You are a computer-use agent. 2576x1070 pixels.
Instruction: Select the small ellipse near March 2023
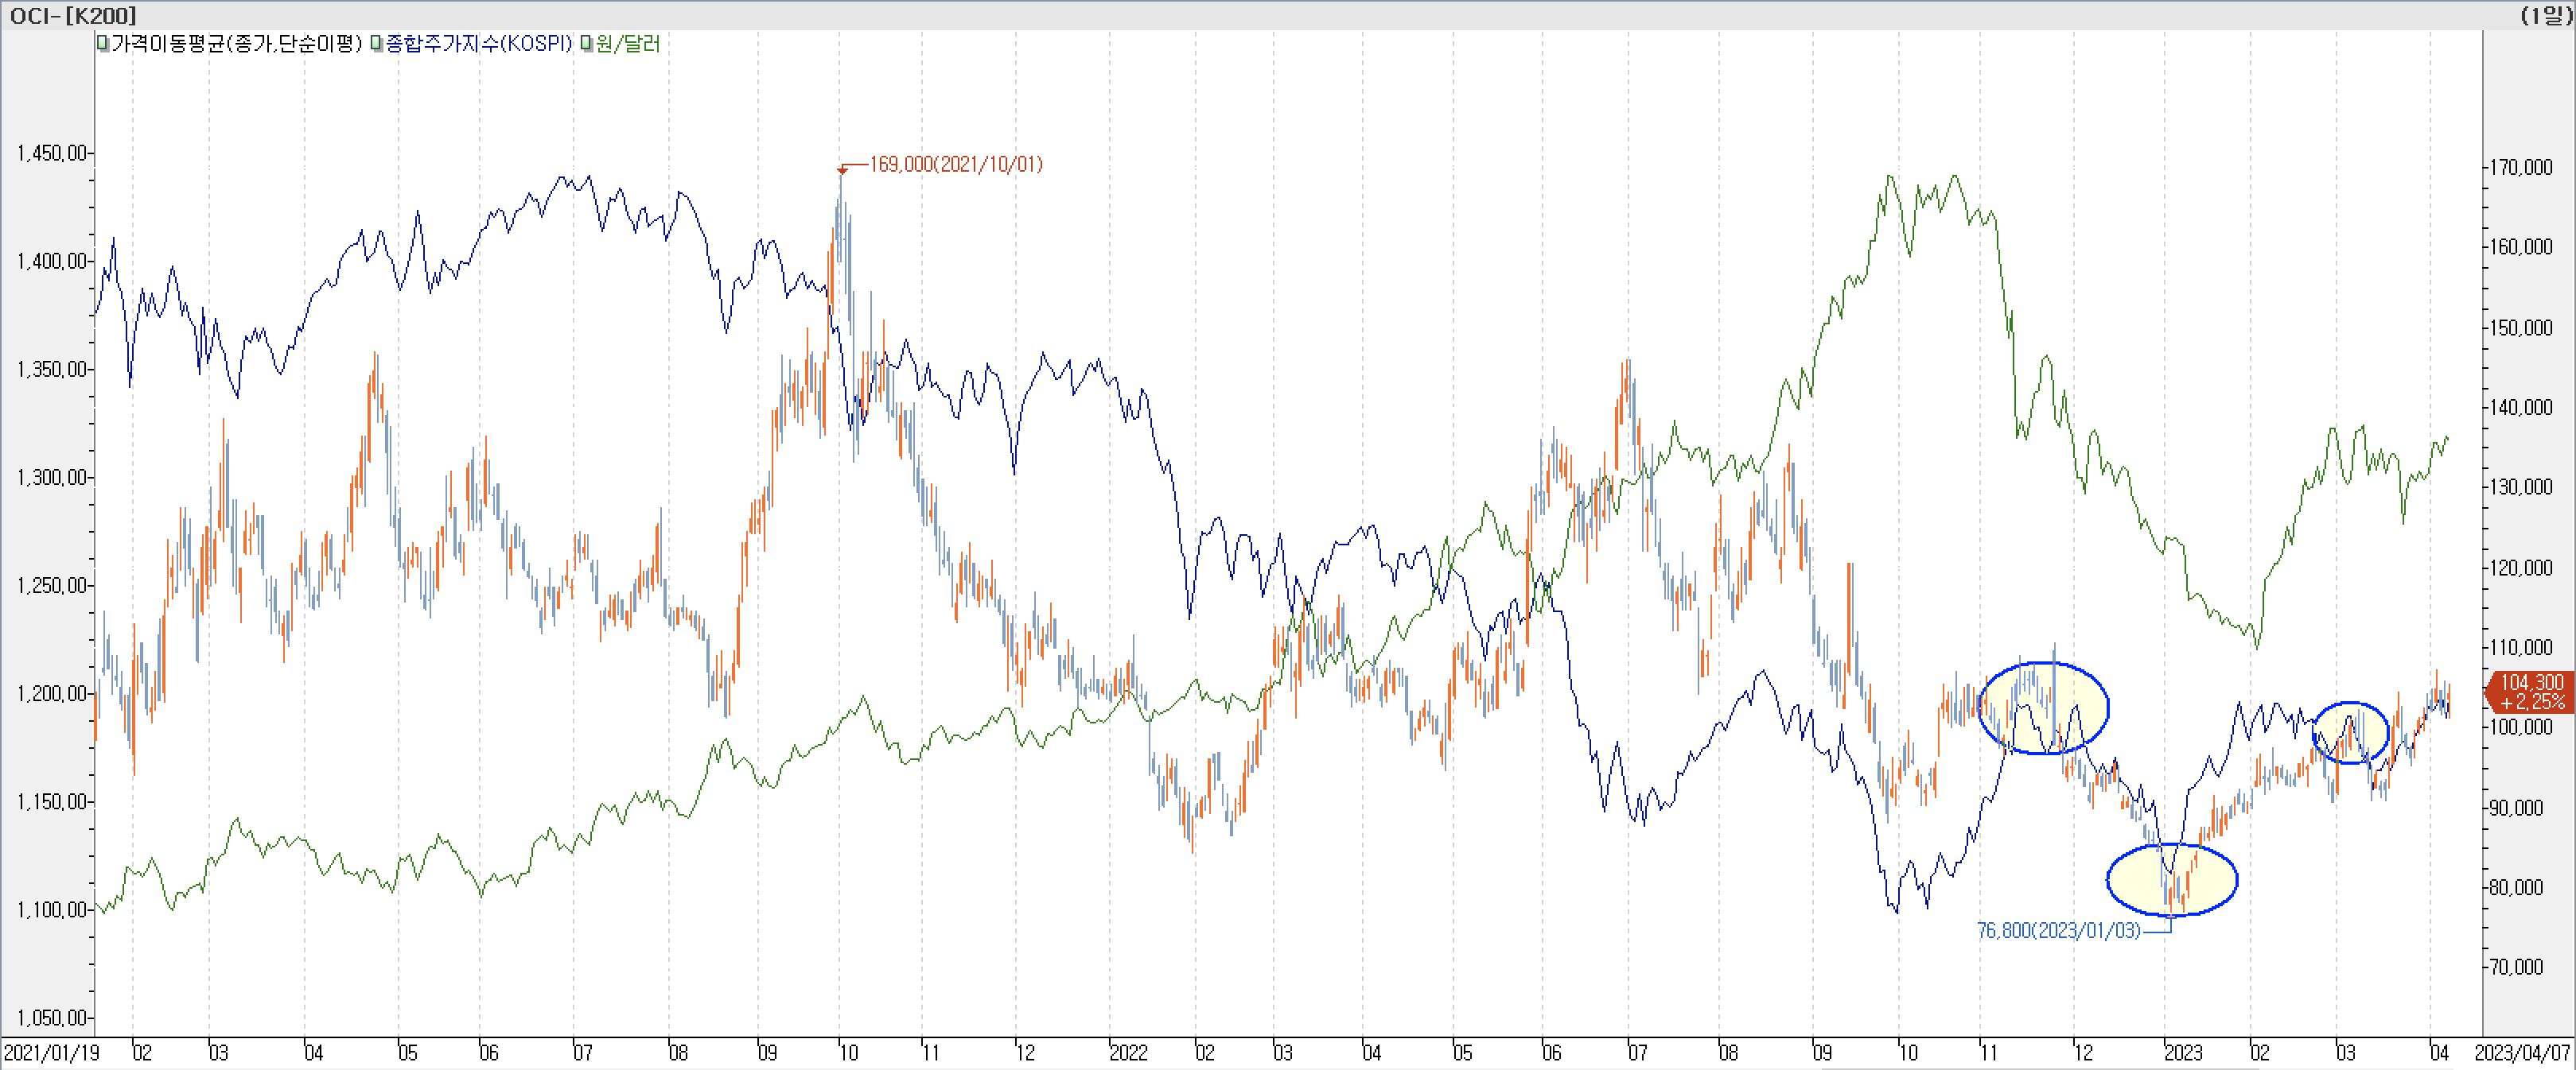click(2350, 732)
